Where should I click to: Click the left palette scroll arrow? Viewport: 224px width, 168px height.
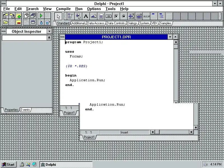(65, 16)
